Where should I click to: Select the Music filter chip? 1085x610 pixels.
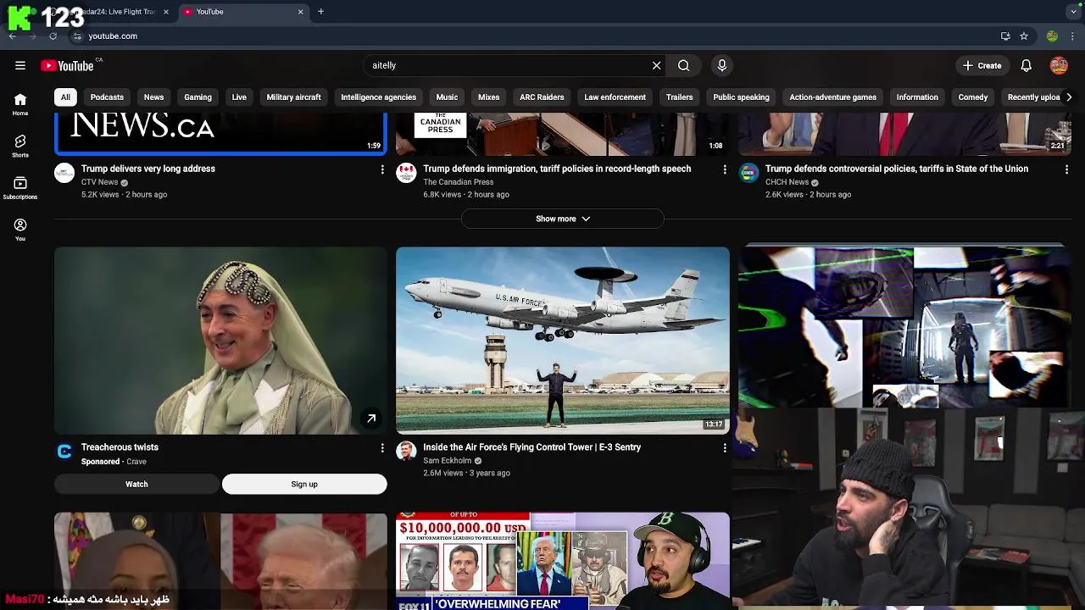tap(447, 97)
